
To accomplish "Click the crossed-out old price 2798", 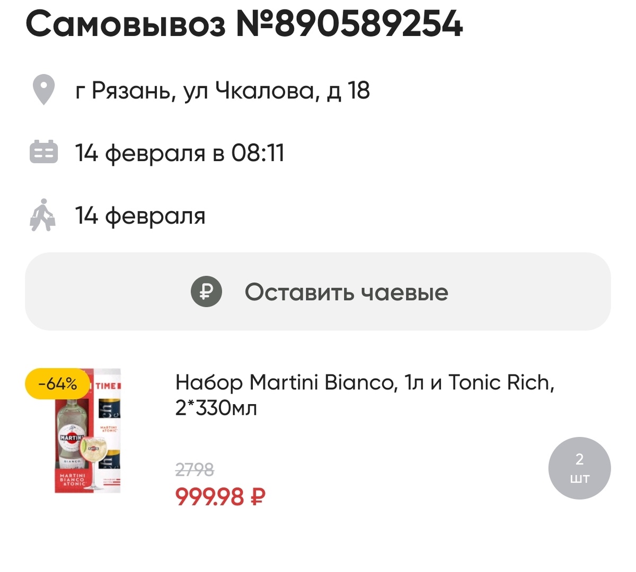I will point(195,469).
